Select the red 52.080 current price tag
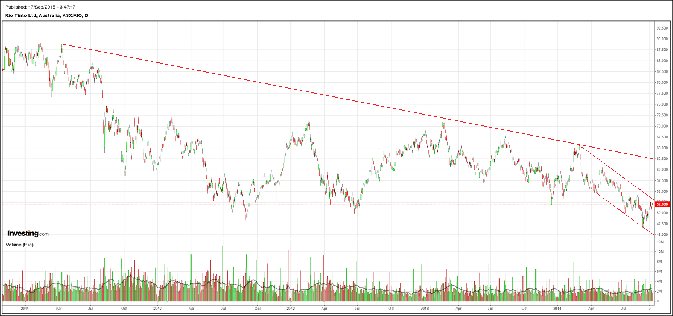Screen dimensions: 673x316 (x=661, y=204)
